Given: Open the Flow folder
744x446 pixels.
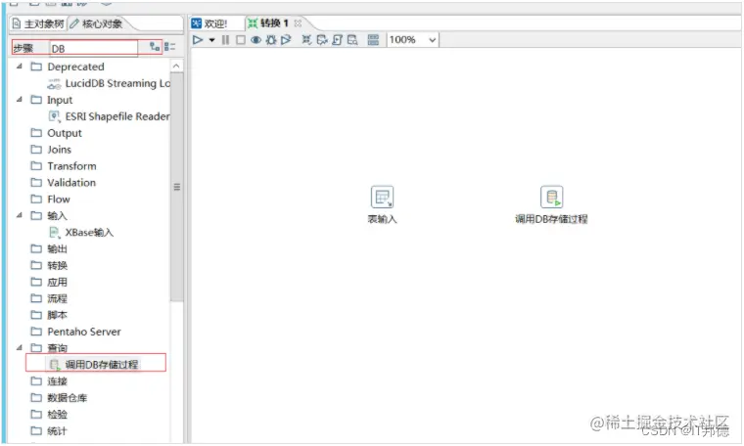Looking at the screenshot, I should [x=50, y=200].
